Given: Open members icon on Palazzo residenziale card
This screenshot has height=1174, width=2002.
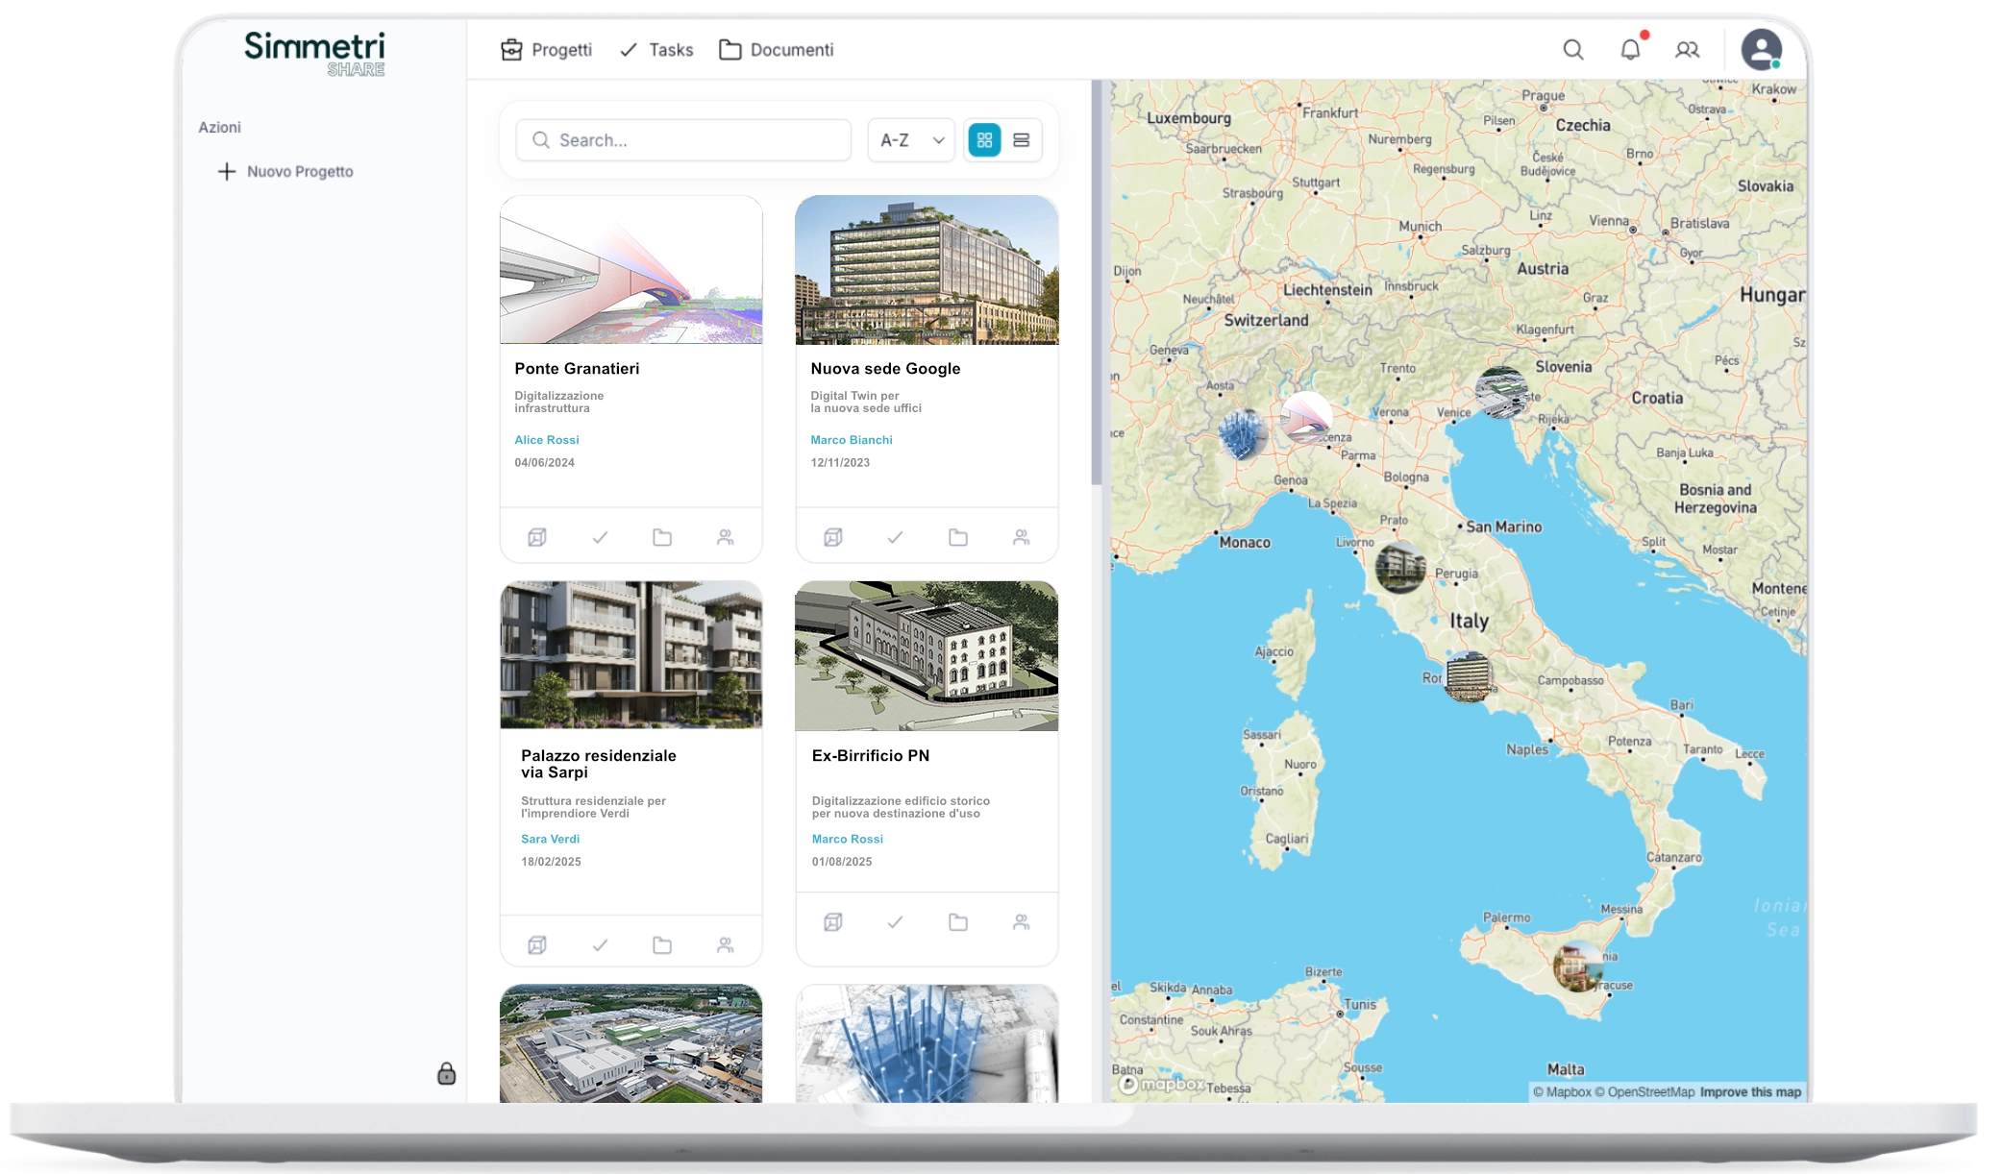Looking at the screenshot, I should tap(726, 945).
